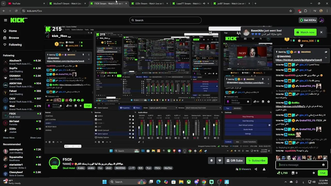Click the Skull Hotel category link
The height and width of the screenshot is (186, 331).
69,168
